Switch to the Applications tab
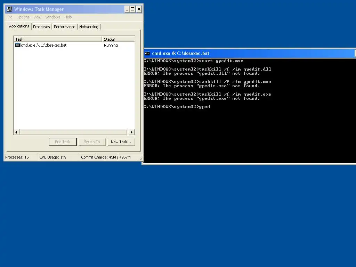Screen dimensions: 356x267 (x=19, y=26)
